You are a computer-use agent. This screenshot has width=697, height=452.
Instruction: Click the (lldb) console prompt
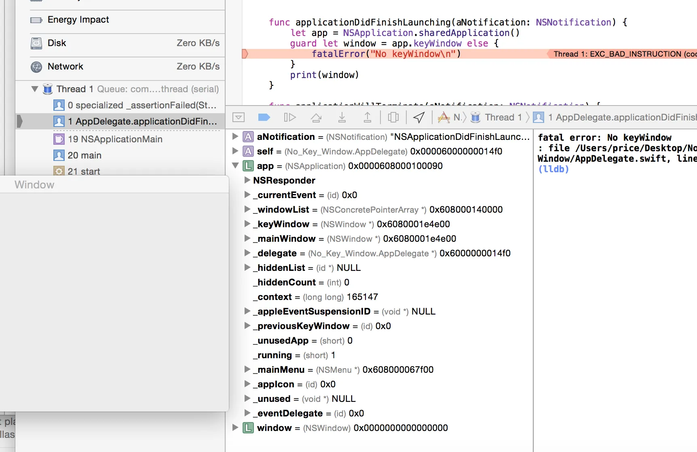tap(553, 169)
